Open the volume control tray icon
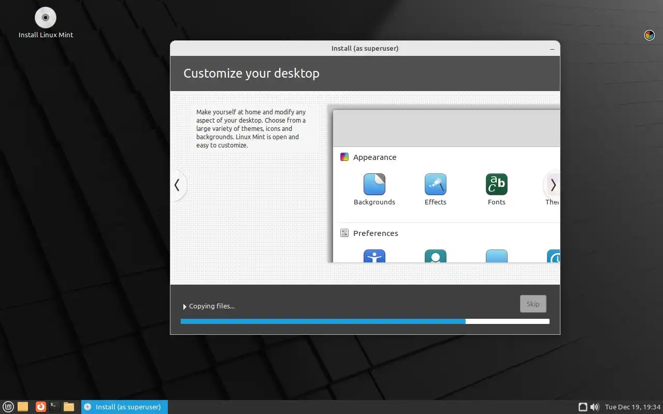 tap(595, 407)
